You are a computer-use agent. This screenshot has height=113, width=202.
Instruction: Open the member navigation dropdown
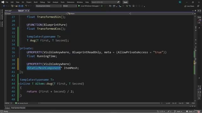point(162,13)
